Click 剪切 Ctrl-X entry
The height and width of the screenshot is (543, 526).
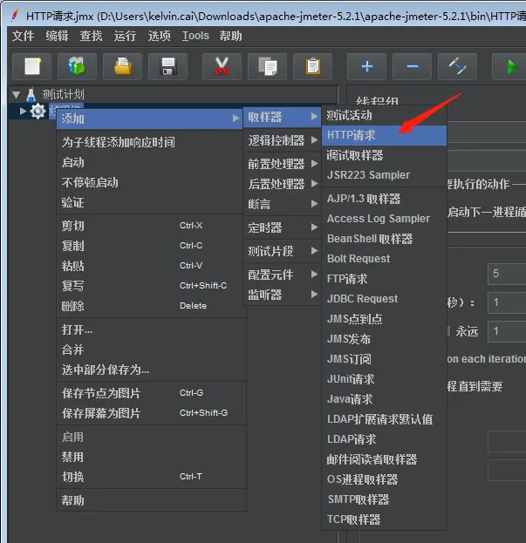(149, 226)
